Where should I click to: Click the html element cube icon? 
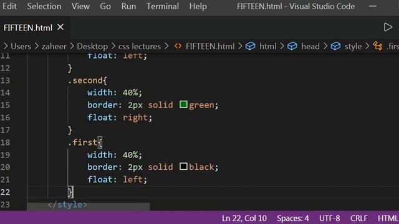pyautogui.click(x=251, y=46)
